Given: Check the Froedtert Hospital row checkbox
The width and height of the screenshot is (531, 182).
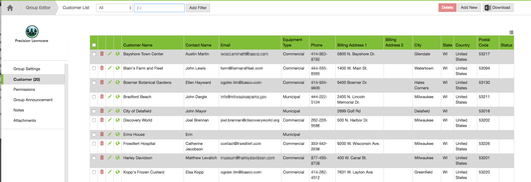Looking at the screenshot, I should [x=94, y=144].
